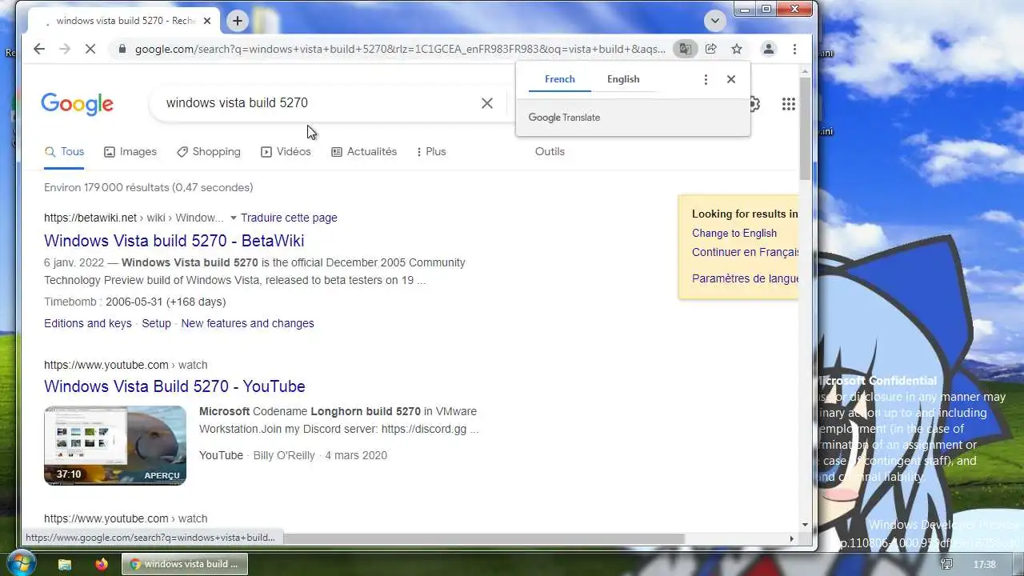Click the horizontal scrollbar right arrow
1024x576 pixels.
pyautogui.click(x=792, y=538)
